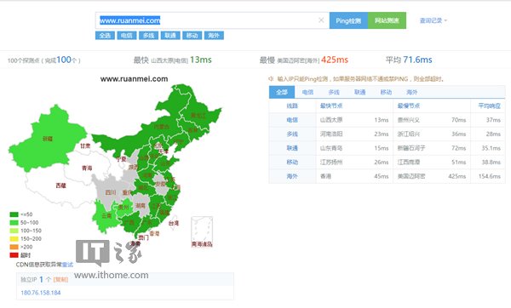511x308 pixels.
Task: Click the 最慢节点 column header
Action: [409, 106]
